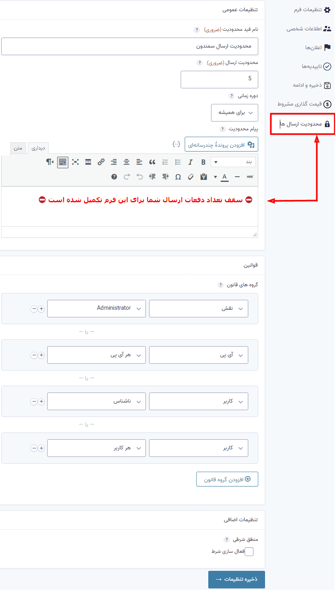The width and height of the screenshot is (335, 590).
Task: Open paragraph format dropdown (بند)
Action: [233, 162]
